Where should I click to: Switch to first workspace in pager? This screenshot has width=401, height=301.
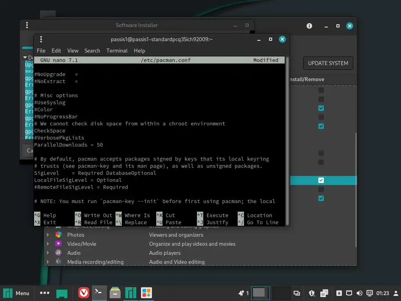[260, 293]
